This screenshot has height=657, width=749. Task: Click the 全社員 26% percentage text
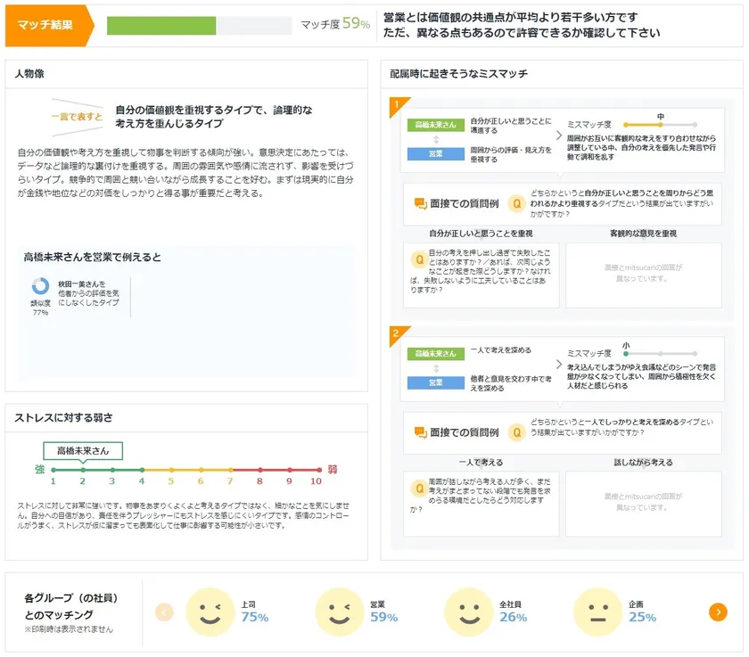(513, 617)
